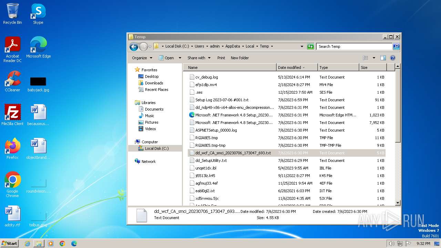Show the preview pane icon
Image resolution: width=441 pixels, height=248 pixels.
(x=383, y=58)
